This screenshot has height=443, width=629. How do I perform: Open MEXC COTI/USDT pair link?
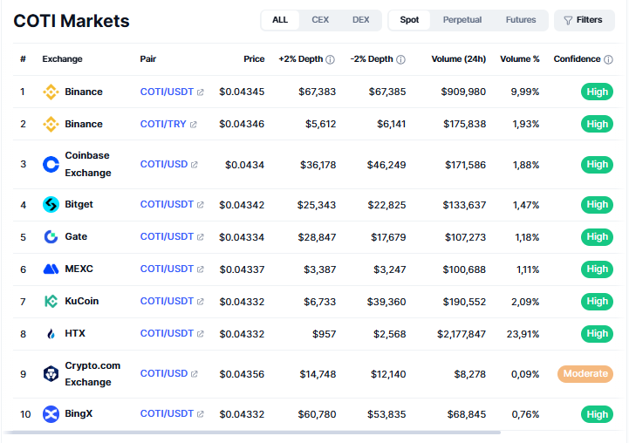tap(167, 269)
